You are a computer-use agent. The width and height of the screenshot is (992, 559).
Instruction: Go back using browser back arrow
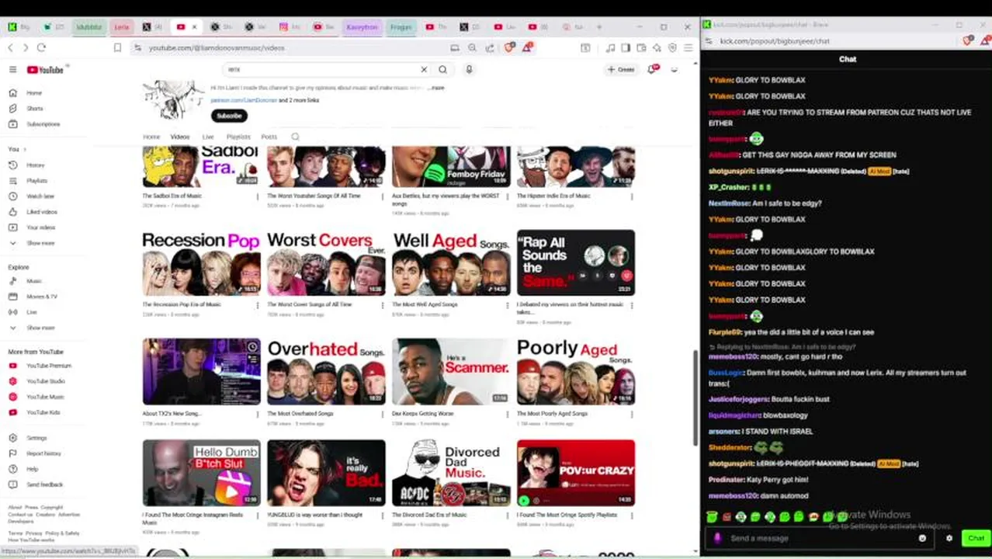point(11,47)
